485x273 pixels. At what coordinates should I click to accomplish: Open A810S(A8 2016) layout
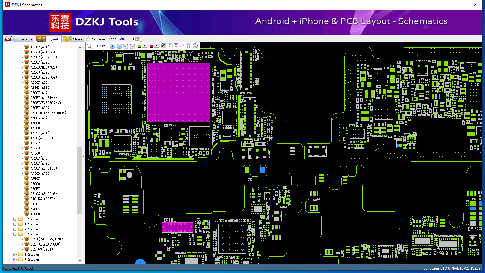[44, 194]
